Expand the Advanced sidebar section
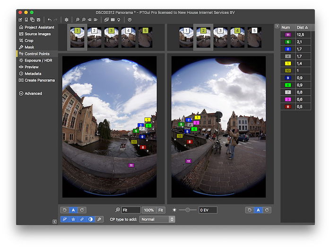This screenshot has height=248, width=331. click(33, 93)
